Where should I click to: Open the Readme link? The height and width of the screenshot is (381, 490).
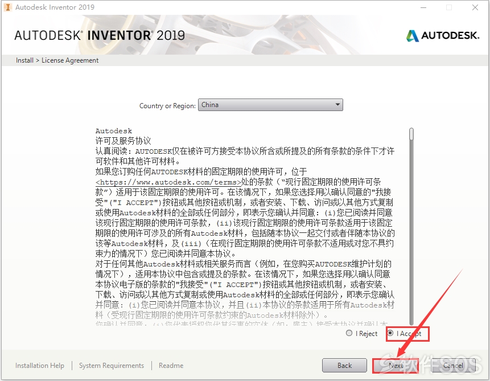click(x=171, y=366)
